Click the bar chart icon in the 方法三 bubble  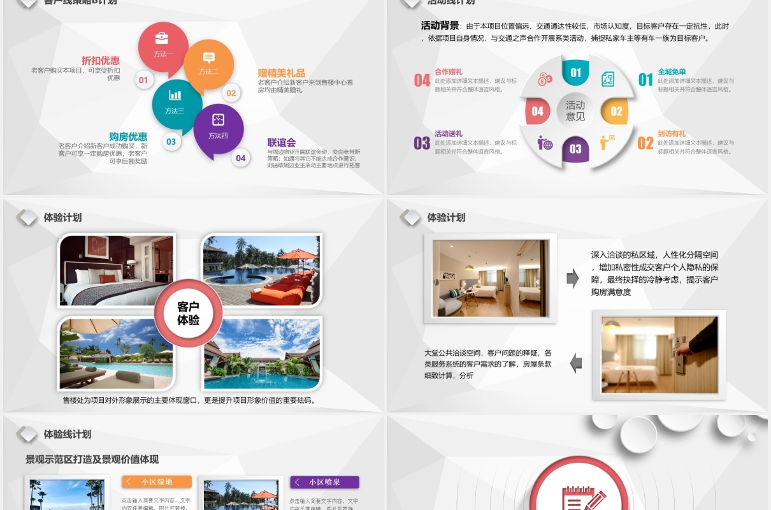point(175,95)
